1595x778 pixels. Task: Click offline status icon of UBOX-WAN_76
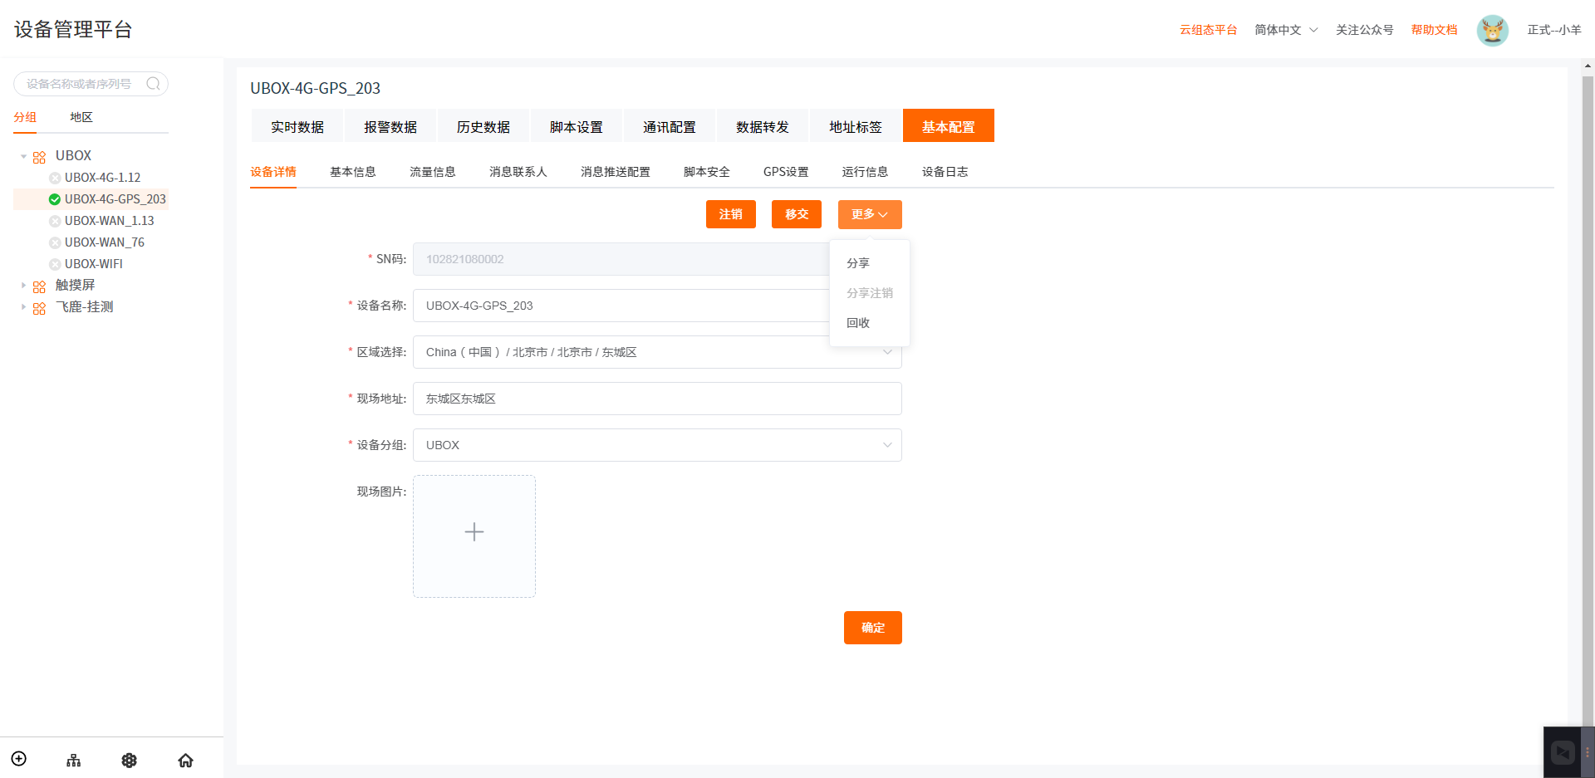pyautogui.click(x=55, y=242)
